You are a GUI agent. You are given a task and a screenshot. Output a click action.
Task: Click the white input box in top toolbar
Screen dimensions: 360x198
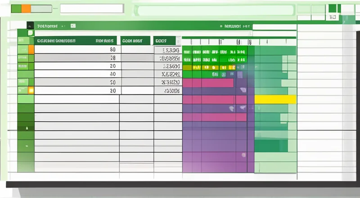[92, 9]
